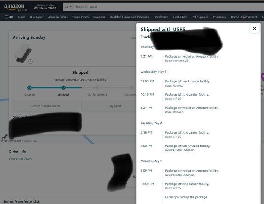Open View order details link
The image size is (264, 204).
click(x=21, y=158)
